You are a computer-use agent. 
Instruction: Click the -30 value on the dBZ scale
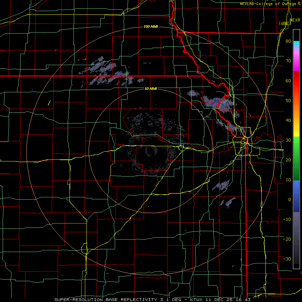(287, 259)
